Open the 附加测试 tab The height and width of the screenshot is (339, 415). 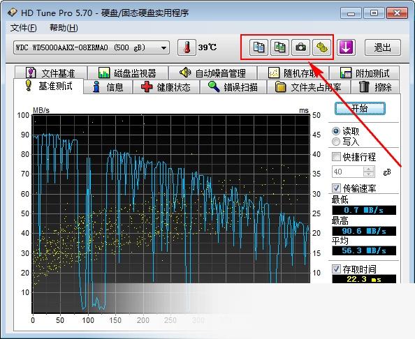[365, 73]
